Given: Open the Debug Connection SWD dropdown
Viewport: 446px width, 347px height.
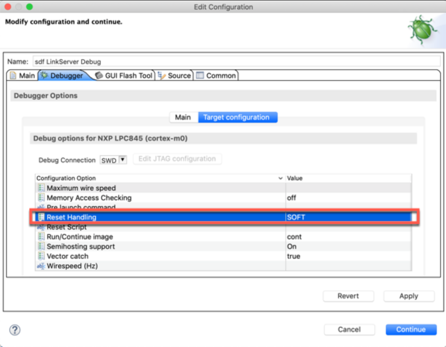Looking at the screenshot, I should click(x=122, y=160).
